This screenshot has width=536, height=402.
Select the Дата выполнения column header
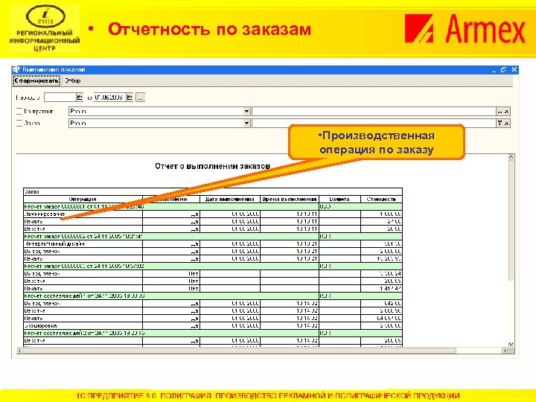tap(230, 199)
